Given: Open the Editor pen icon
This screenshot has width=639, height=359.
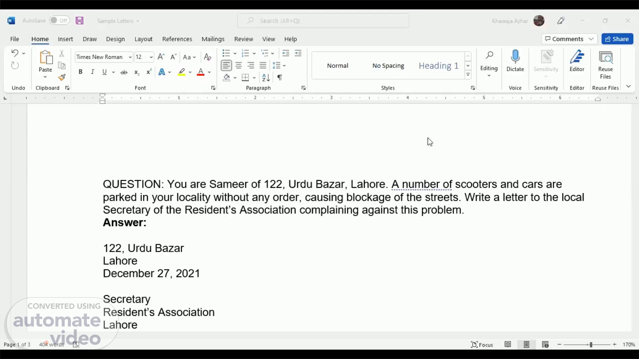Looking at the screenshot, I should (x=577, y=57).
